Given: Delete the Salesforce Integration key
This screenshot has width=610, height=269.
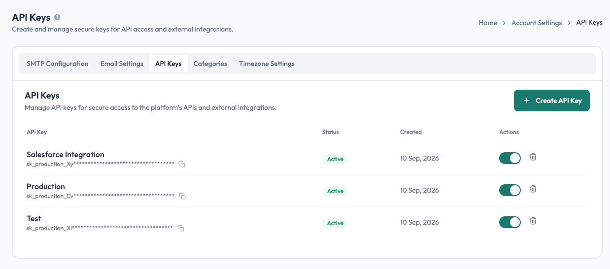Looking at the screenshot, I should (x=533, y=157).
